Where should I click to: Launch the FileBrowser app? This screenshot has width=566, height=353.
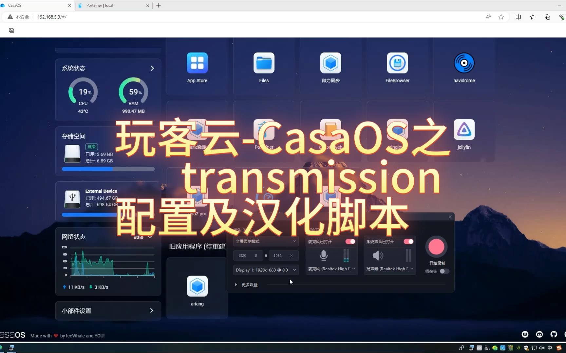tap(397, 63)
